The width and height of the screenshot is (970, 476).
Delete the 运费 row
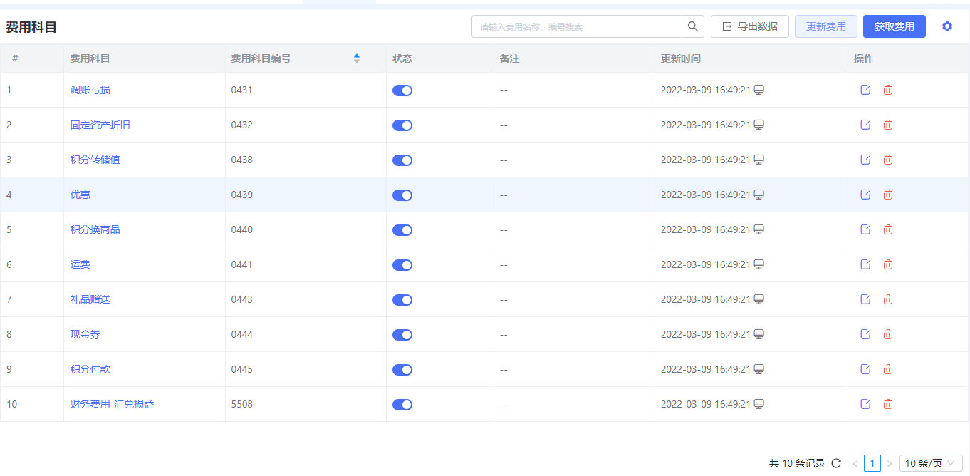click(x=888, y=264)
